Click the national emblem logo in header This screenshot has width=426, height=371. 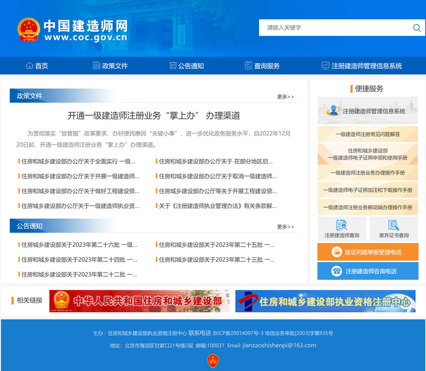point(28,30)
